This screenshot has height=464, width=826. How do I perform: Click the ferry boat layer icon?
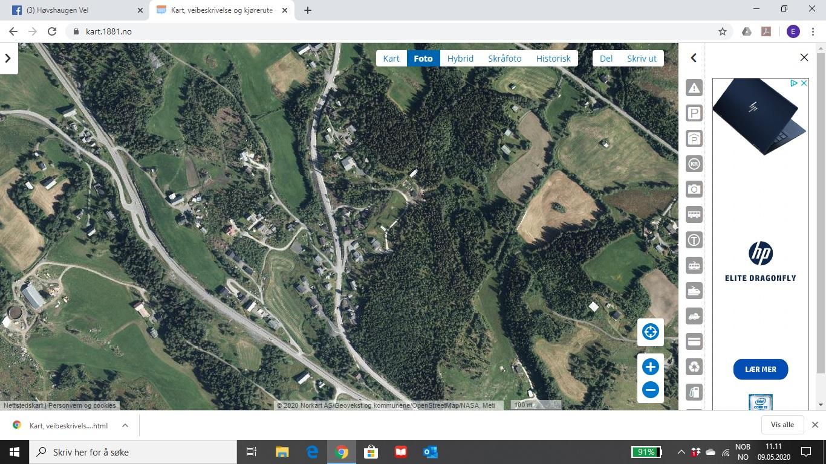pos(694,291)
